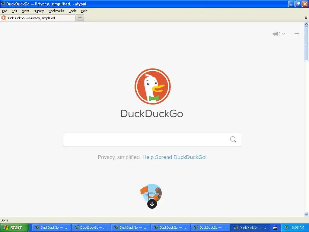The width and height of the screenshot is (309, 232).
Task: Open the View menu
Action: tap(25, 11)
